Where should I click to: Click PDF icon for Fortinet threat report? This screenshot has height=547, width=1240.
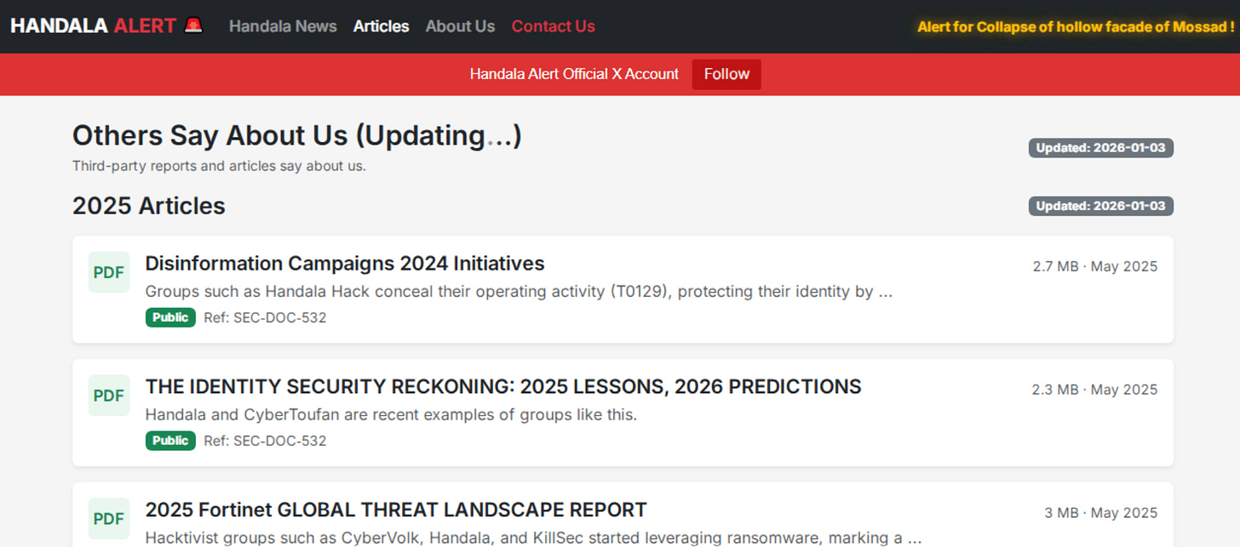click(109, 519)
